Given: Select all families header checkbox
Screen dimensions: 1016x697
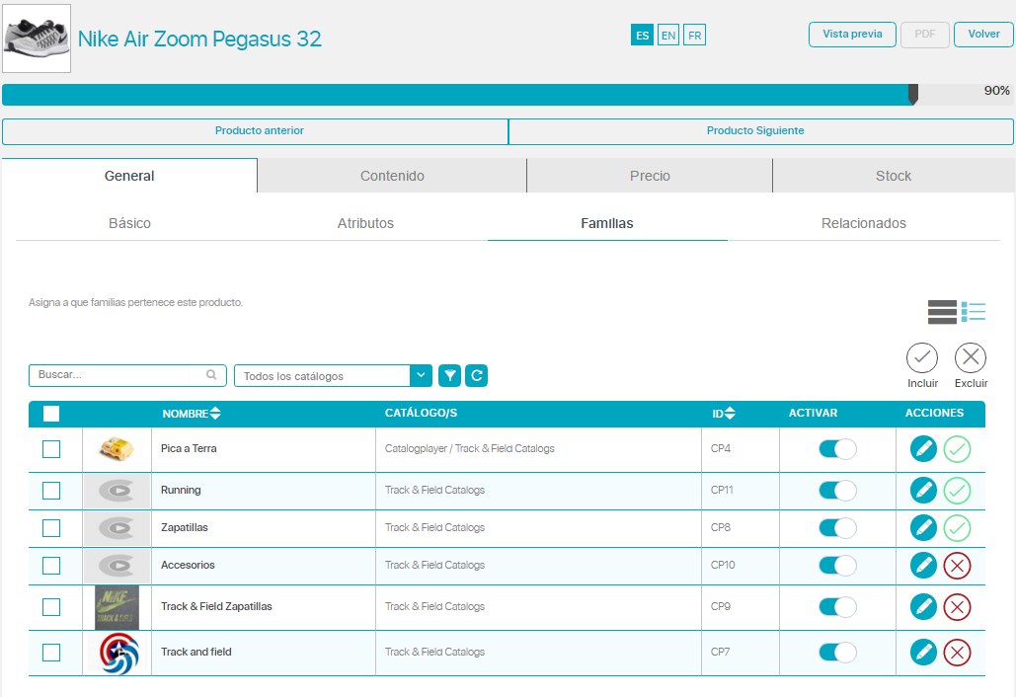Looking at the screenshot, I should tap(51, 414).
